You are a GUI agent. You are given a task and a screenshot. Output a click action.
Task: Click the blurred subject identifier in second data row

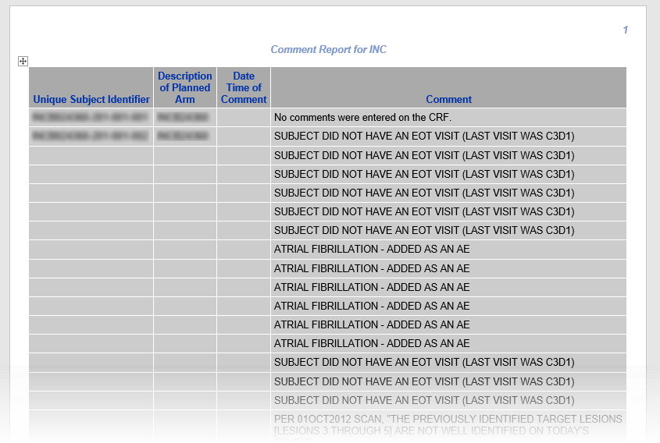coord(91,136)
